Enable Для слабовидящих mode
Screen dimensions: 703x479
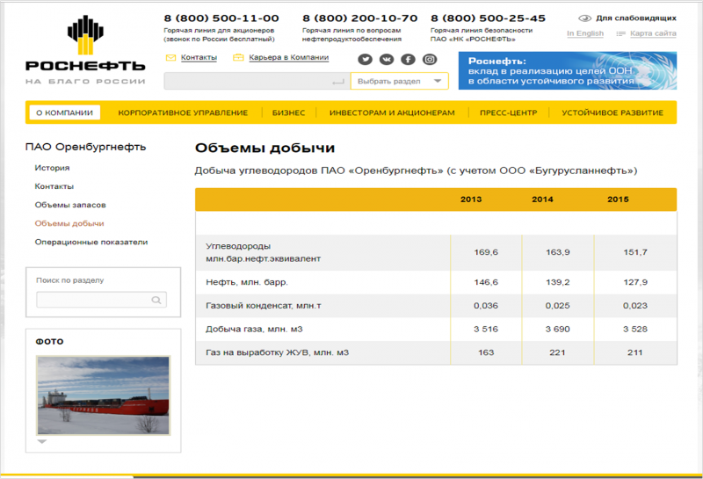tap(635, 18)
